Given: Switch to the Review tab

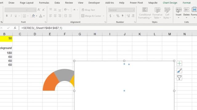Looking at the screenshot, I should [69, 3].
